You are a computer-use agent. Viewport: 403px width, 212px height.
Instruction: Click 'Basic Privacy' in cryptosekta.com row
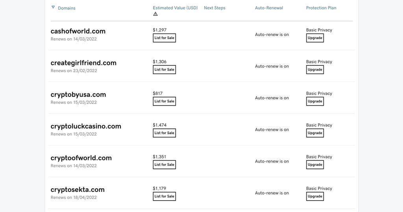pyautogui.click(x=319, y=188)
